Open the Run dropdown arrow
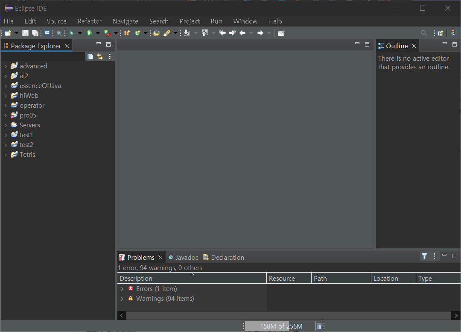Viewport: 461px width, 332px height. click(98, 33)
